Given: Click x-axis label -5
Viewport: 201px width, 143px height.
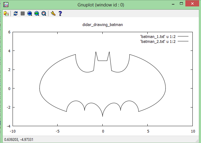Looking at the screenshot, I should (x=58, y=131).
